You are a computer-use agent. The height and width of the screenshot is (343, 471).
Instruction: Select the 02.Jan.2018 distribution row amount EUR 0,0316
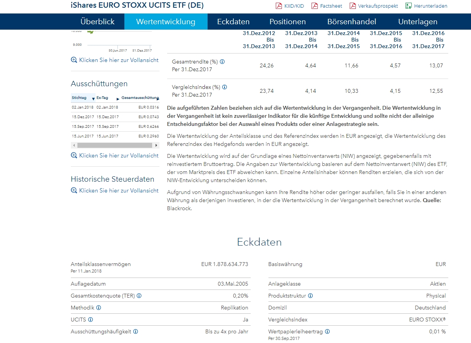tap(149, 107)
